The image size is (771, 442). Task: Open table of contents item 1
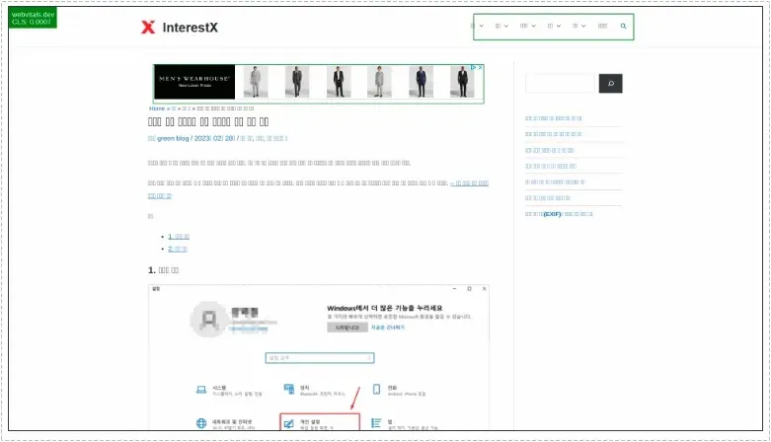179,237
